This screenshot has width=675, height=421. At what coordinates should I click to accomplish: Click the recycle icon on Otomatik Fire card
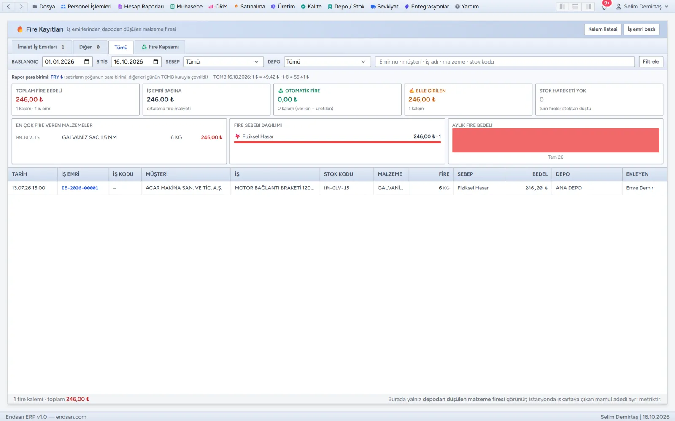click(281, 91)
